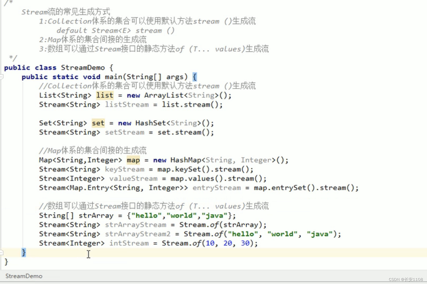Click 'list.stream()' method call
This screenshot has height=284, width=427.
coord(190,105)
